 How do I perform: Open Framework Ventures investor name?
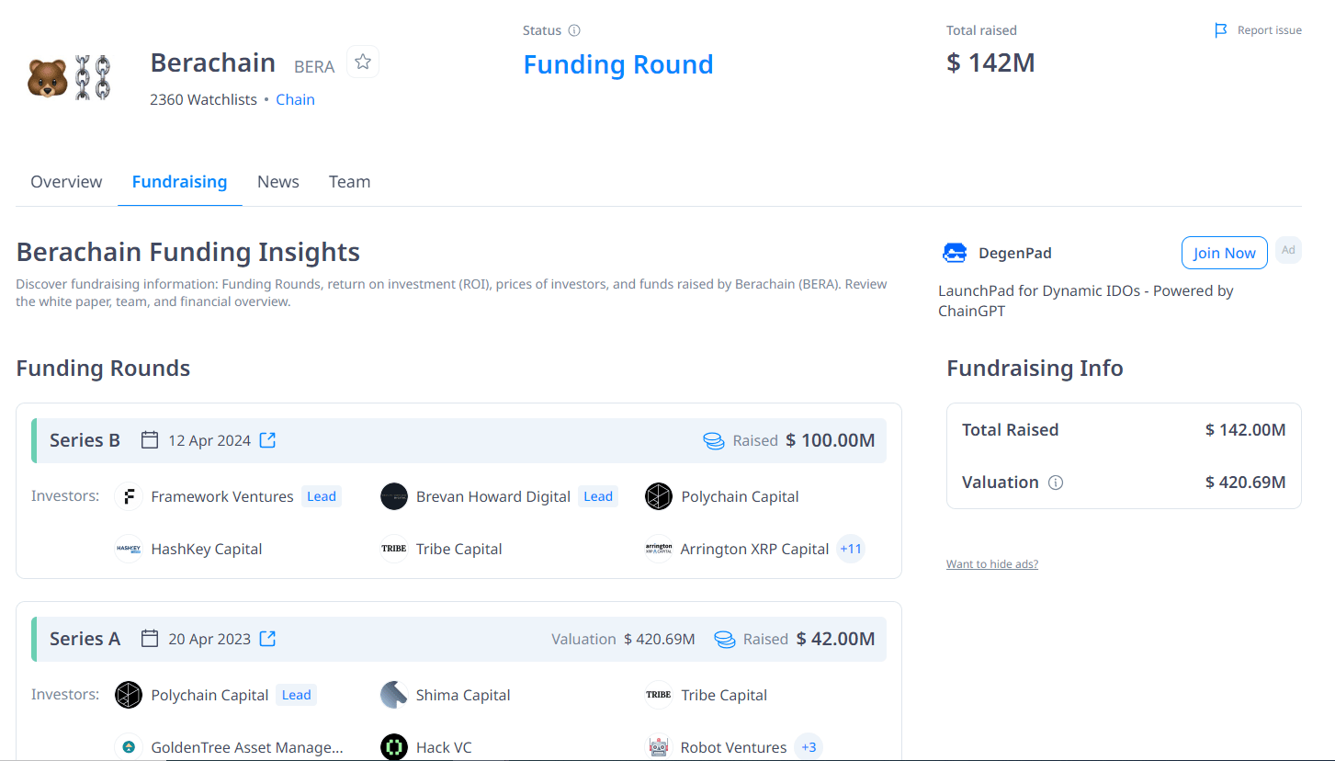[x=222, y=496]
